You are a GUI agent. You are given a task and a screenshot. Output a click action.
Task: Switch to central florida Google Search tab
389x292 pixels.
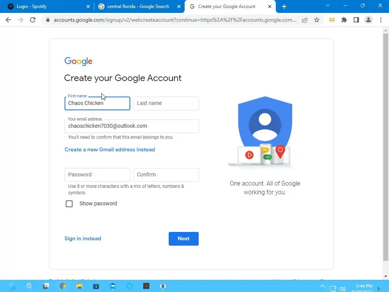coord(138,6)
